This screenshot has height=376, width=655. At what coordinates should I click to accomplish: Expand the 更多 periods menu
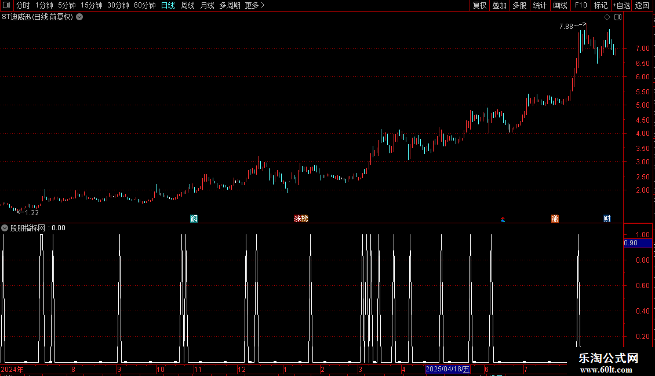[x=254, y=5]
